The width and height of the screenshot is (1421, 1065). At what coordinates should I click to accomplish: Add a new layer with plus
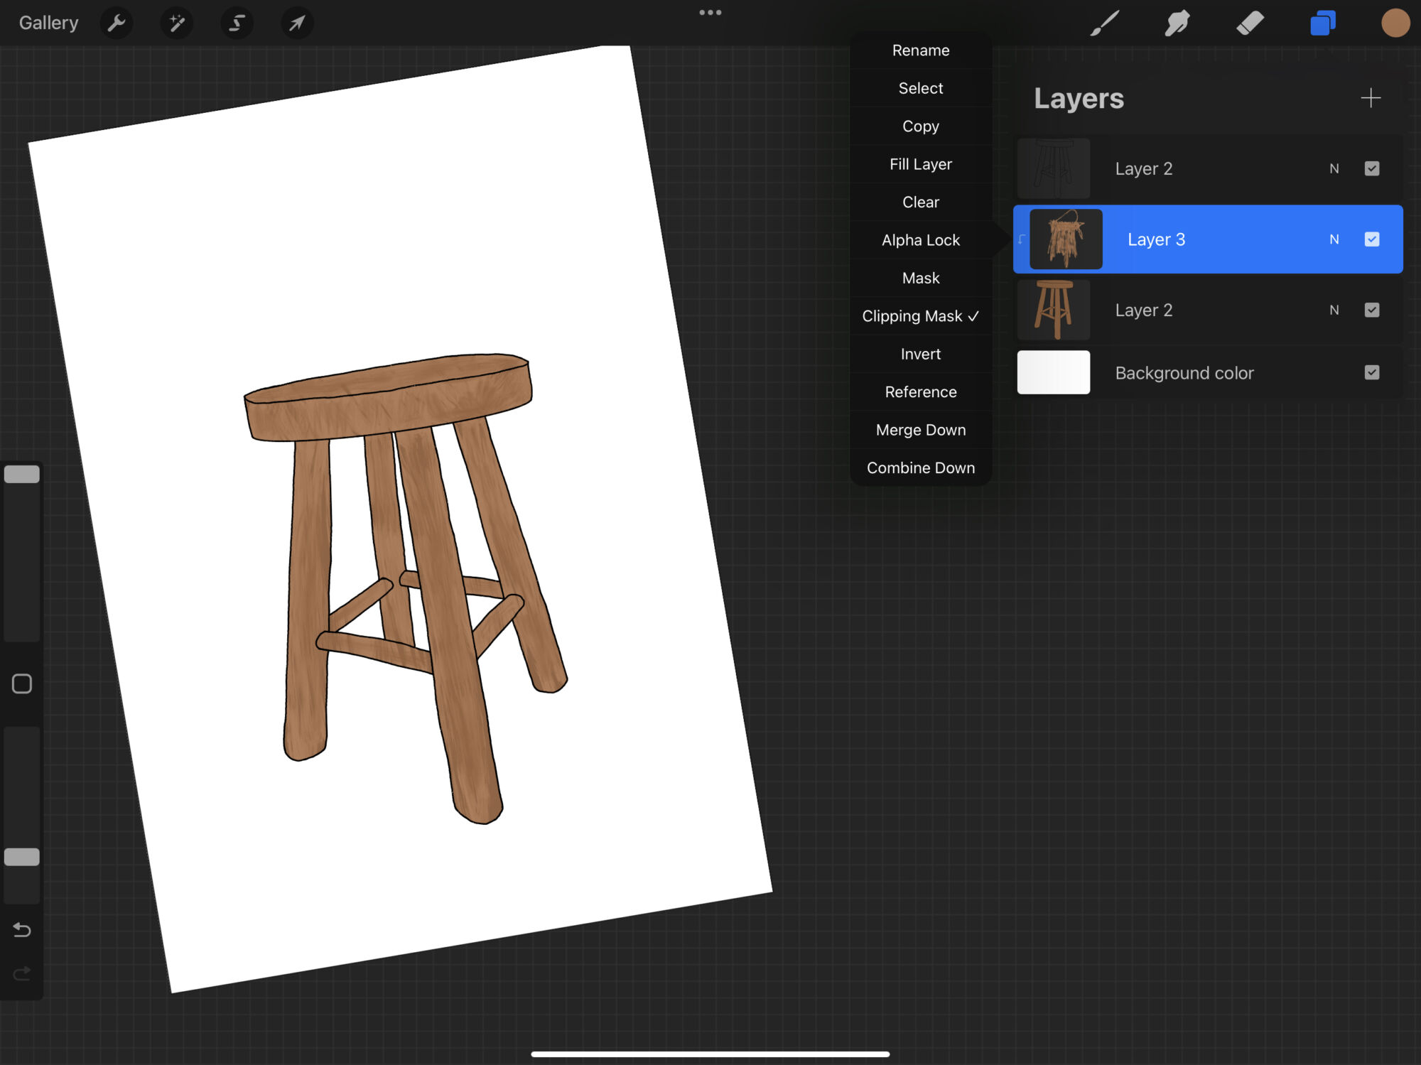pyautogui.click(x=1371, y=98)
